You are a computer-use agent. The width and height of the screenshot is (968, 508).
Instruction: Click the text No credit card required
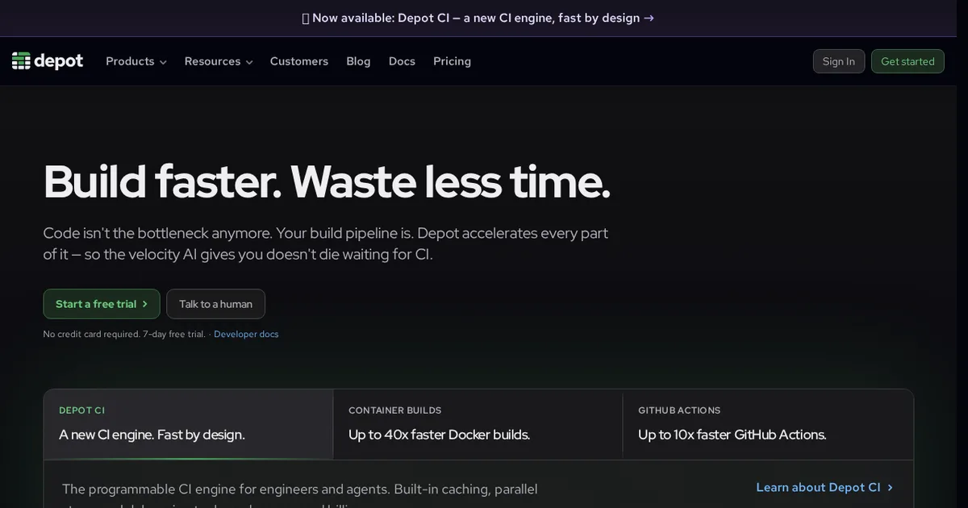point(92,334)
